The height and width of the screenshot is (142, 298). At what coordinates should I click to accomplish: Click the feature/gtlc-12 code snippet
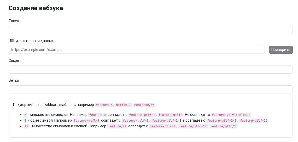coord(193,126)
